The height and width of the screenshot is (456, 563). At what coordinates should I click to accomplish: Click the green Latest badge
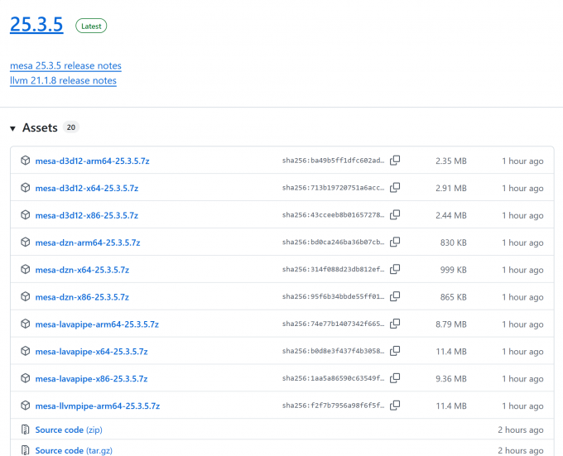[91, 26]
